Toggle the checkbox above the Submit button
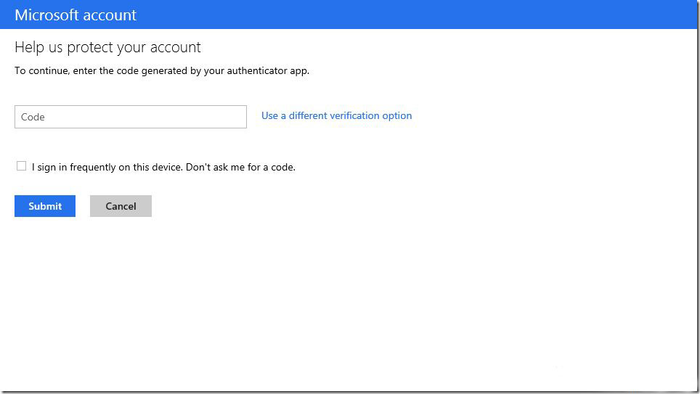The height and width of the screenshot is (394, 700). click(x=21, y=166)
